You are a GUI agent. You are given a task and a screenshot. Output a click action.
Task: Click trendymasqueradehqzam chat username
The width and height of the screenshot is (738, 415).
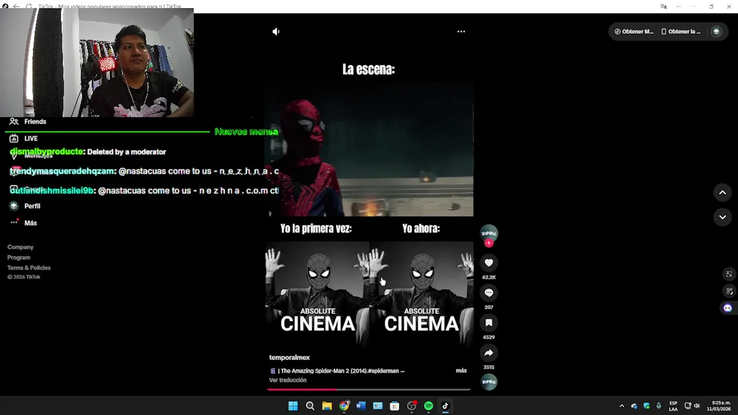click(x=62, y=171)
